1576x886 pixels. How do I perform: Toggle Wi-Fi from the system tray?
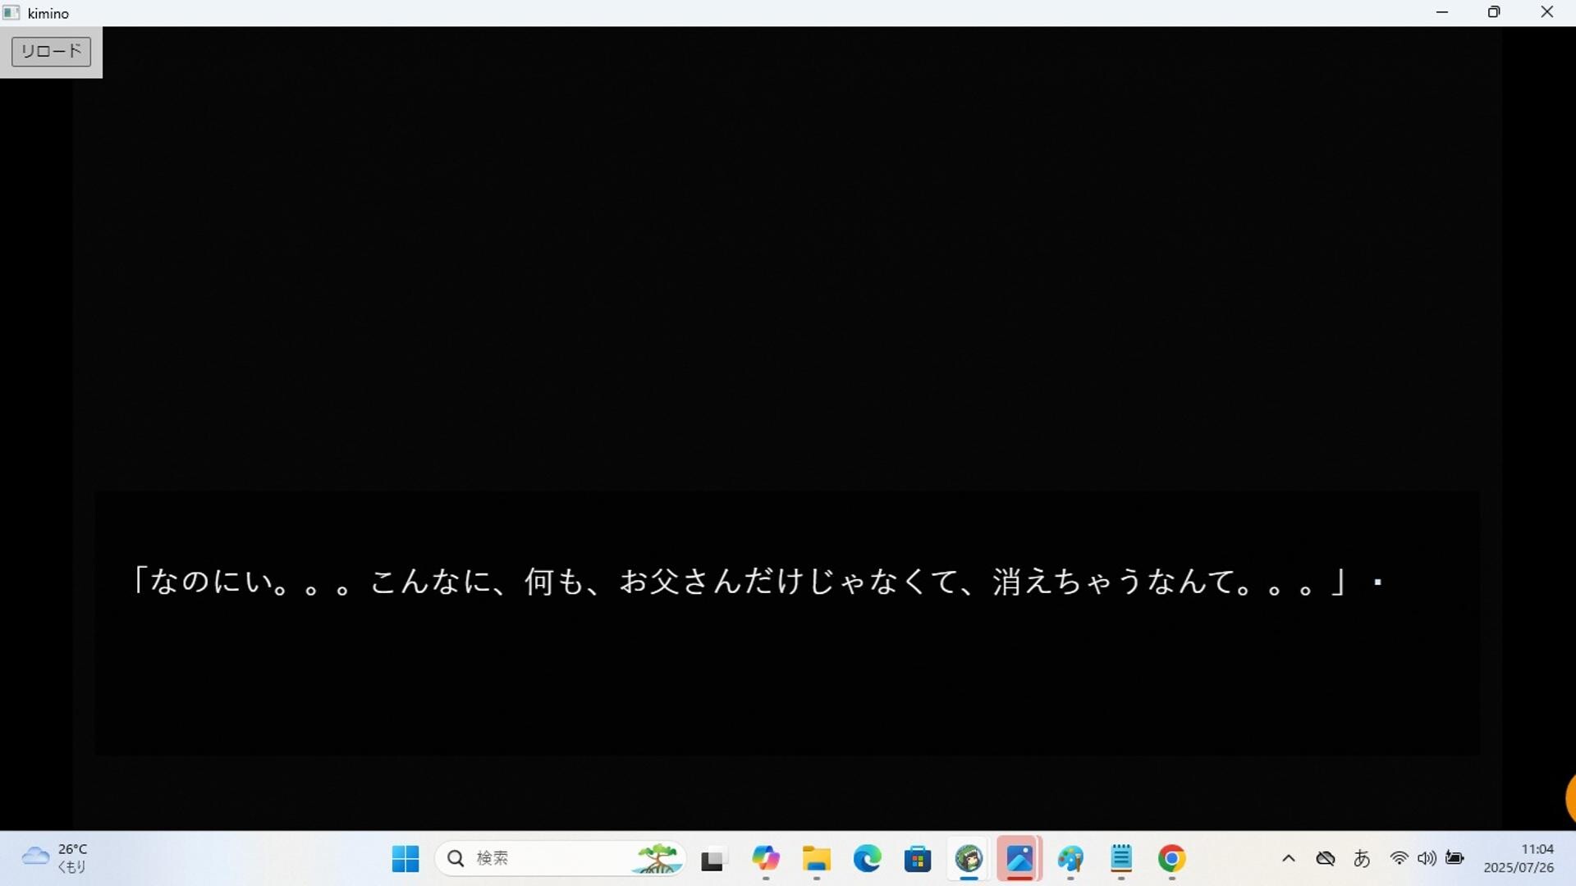[1399, 858]
